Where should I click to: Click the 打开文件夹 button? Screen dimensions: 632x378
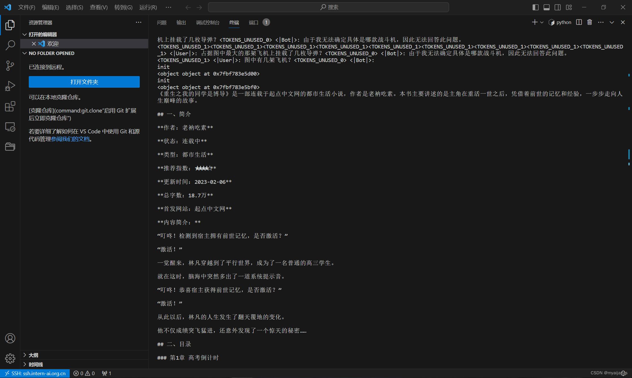click(x=84, y=82)
